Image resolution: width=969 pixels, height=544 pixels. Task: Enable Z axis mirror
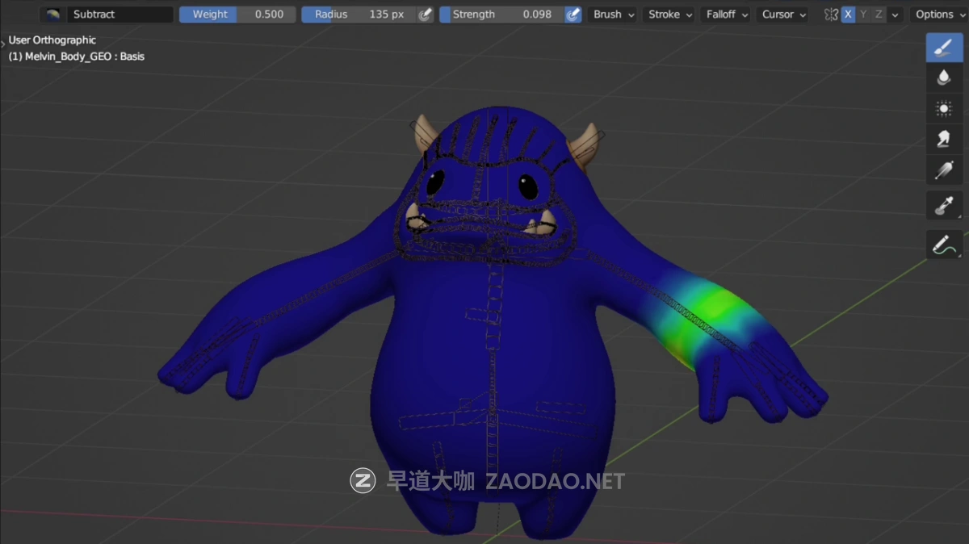(879, 15)
